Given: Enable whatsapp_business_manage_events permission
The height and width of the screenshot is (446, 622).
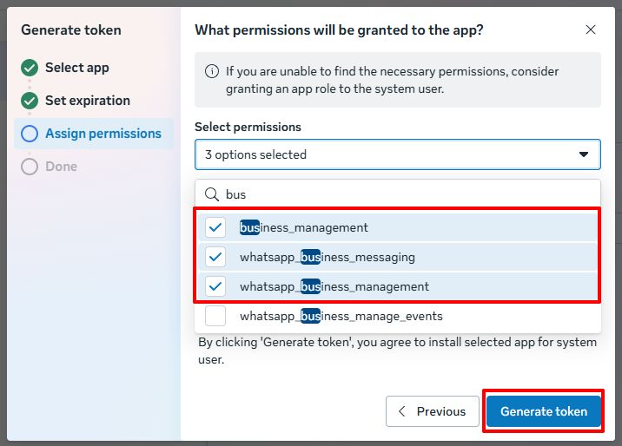Looking at the screenshot, I should pyautogui.click(x=215, y=316).
